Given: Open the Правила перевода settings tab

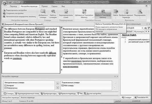Looking at the screenshot, I should pos(67,94).
